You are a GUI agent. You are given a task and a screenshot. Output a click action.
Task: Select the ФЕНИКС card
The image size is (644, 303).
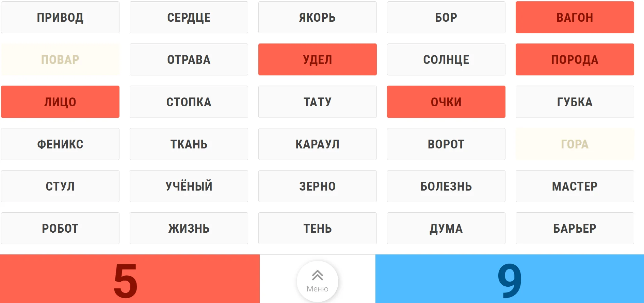[60, 144]
